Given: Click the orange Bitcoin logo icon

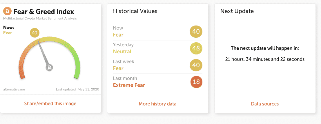Looking at the screenshot, I should pyautogui.click(x=7, y=12).
